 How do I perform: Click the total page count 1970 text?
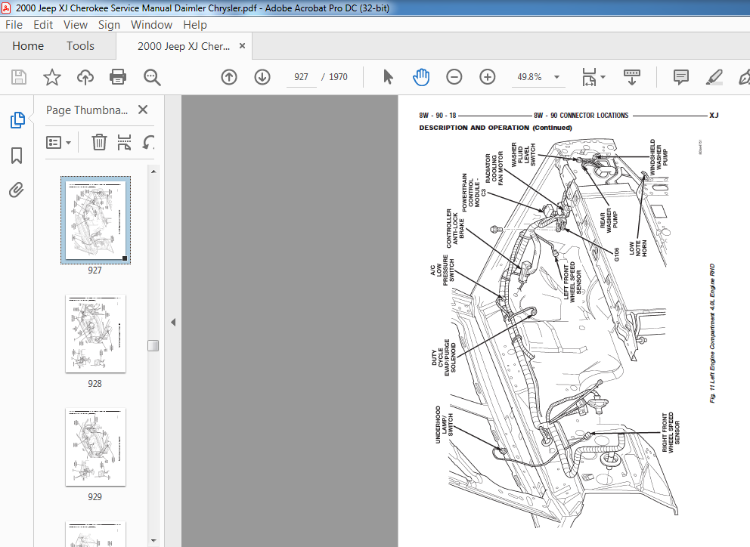338,77
